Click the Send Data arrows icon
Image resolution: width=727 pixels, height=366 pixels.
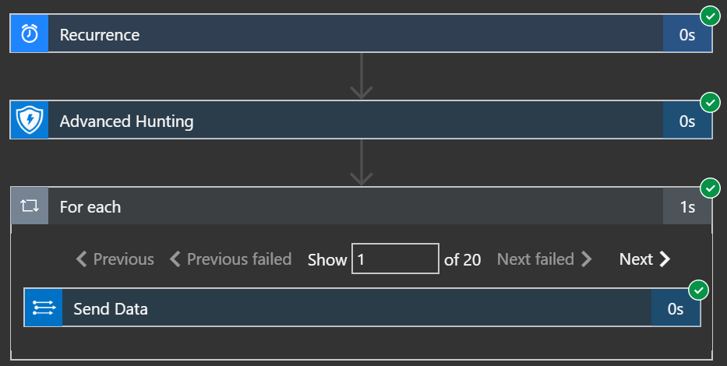(44, 308)
